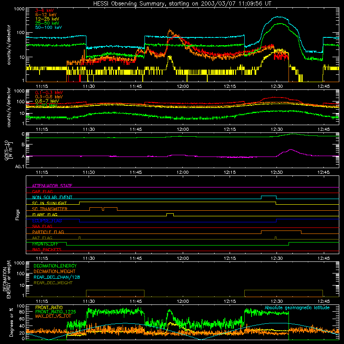Viewport: 344px width, 344px height.
Task: Click the MAX_DET_VS_TOT legend label
Action: (x=53, y=316)
